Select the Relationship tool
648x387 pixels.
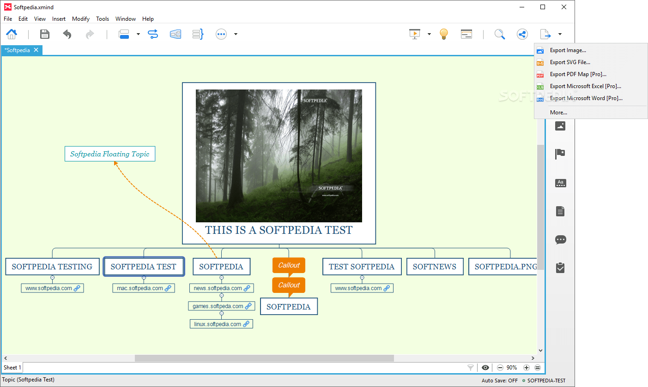pos(153,34)
